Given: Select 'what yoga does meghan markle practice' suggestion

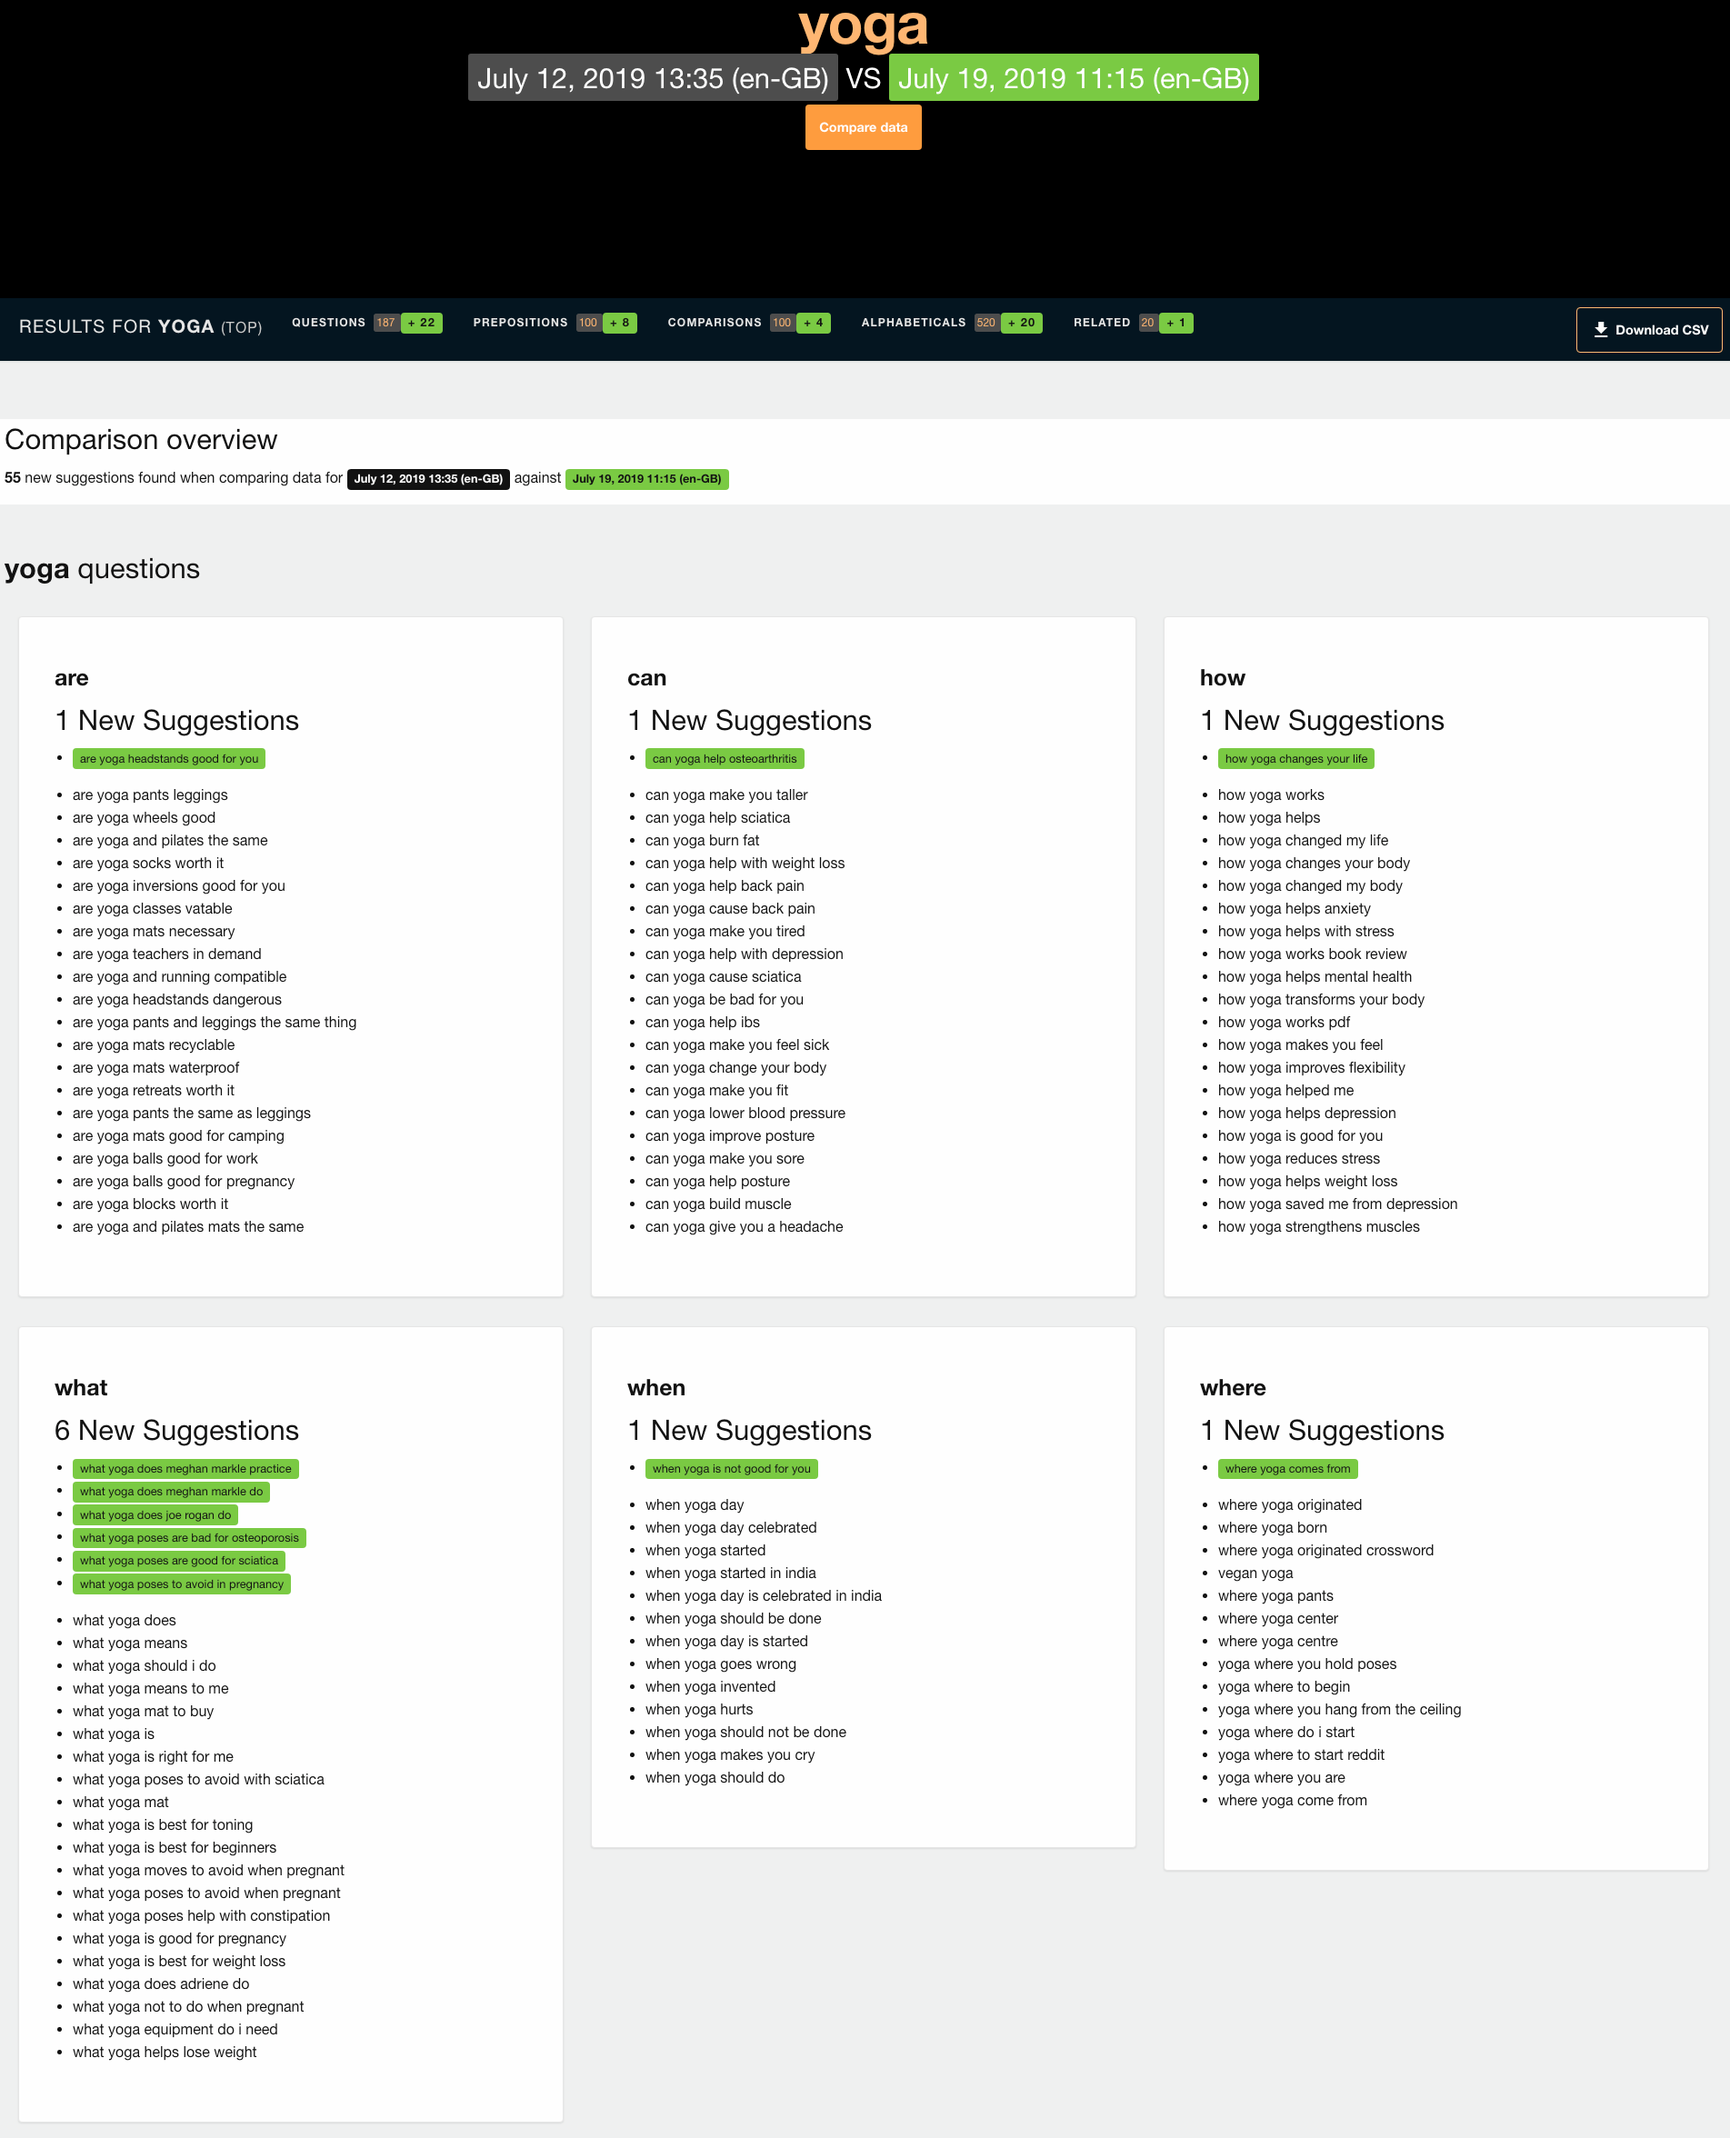Looking at the screenshot, I should tap(186, 1467).
